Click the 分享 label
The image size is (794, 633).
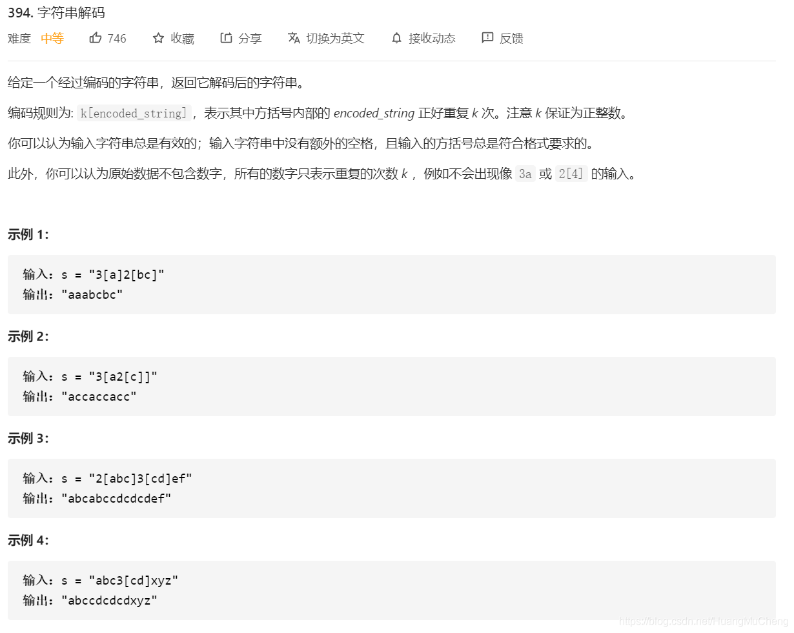coord(250,39)
